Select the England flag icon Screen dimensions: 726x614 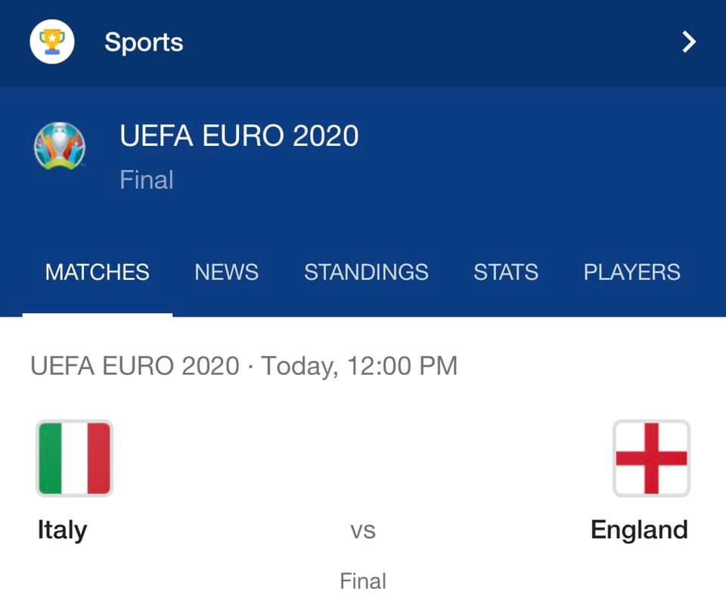click(651, 458)
